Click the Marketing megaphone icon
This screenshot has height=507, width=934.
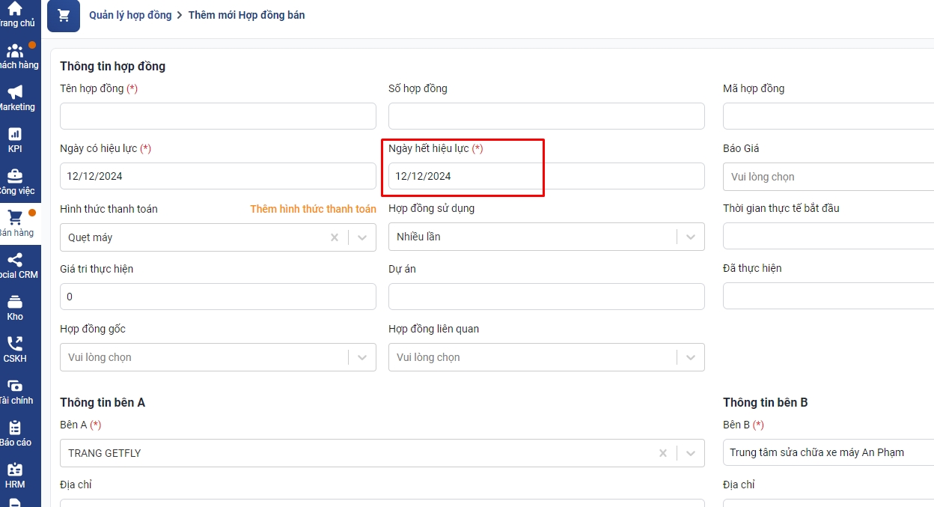tap(15, 93)
